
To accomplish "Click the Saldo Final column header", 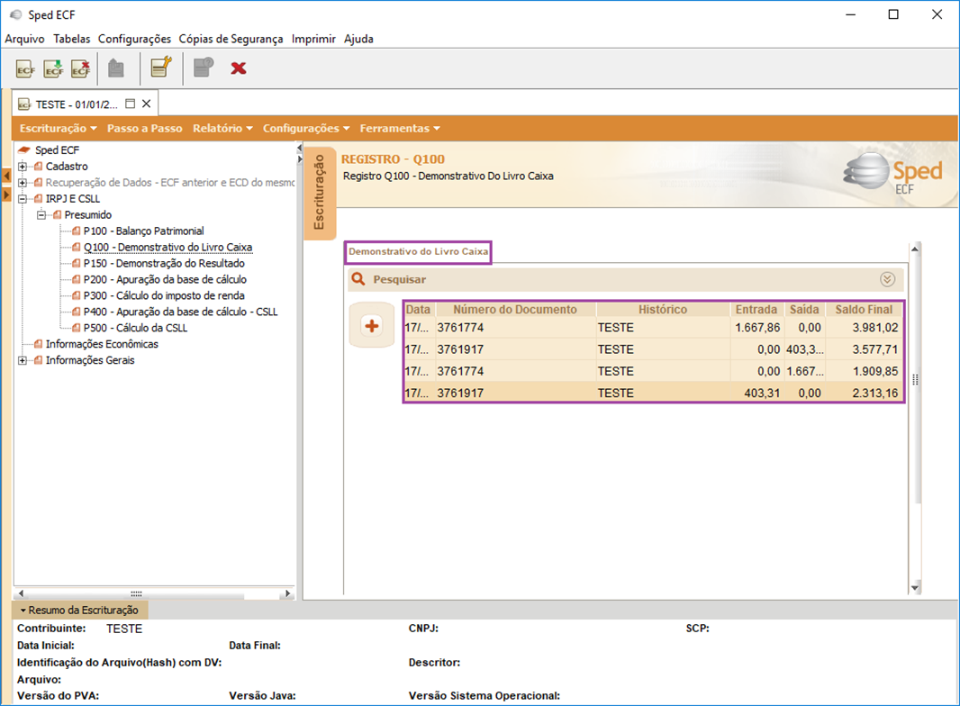I will 864,309.
